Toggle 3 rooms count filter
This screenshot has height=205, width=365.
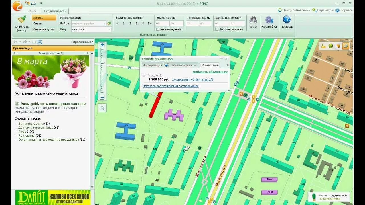[137, 24]
